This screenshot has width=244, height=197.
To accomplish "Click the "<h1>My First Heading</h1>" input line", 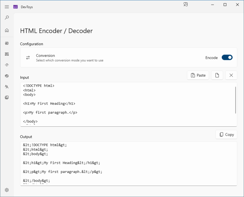I will [49, 104].
